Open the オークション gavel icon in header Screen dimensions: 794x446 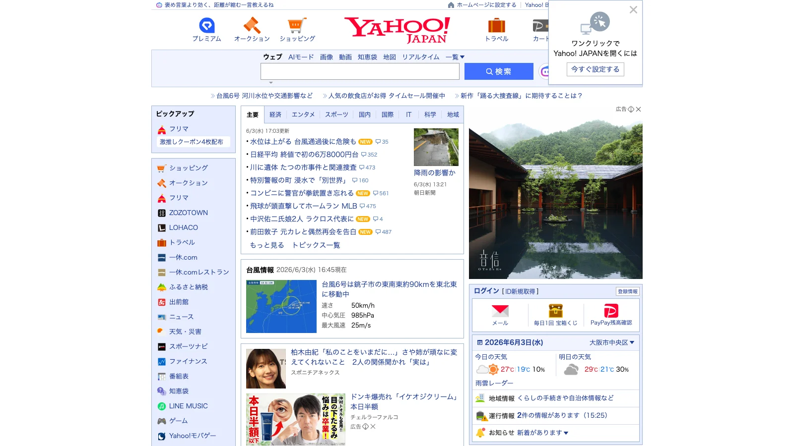point(252,30)
